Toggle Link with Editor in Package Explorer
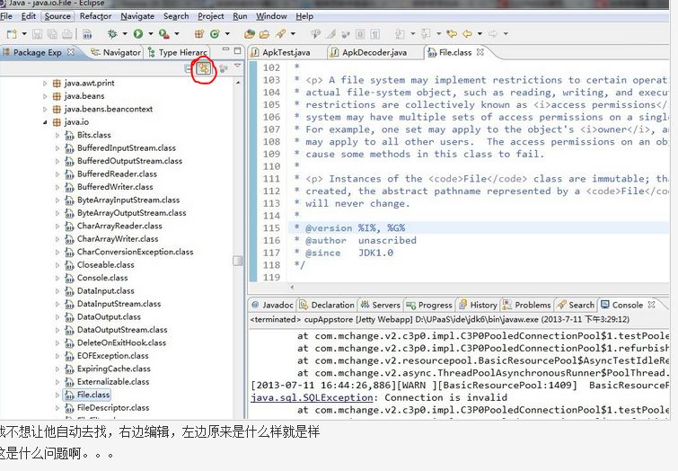This screenshot has height=471, width=678. pyautogui.click(x=204, y=68)
